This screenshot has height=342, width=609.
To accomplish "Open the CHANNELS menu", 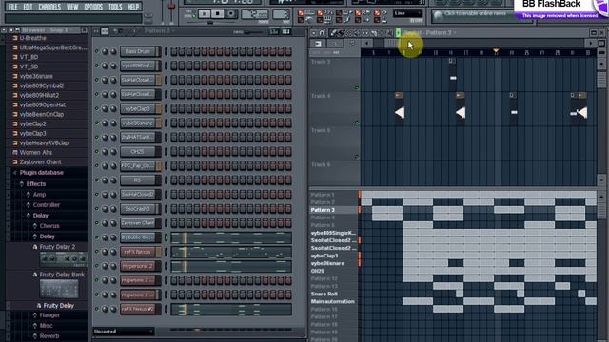I will click(49, 7).
